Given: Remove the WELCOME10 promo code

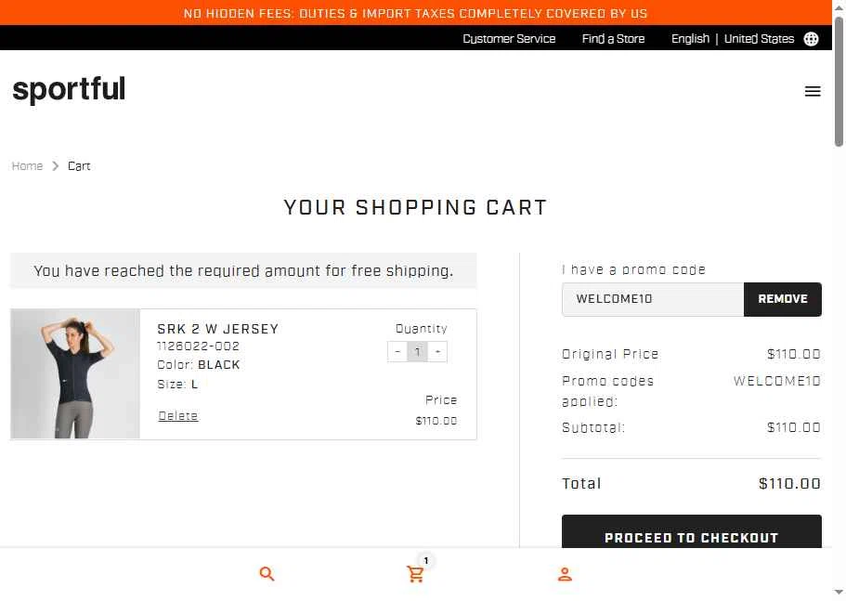Looking at the screenshot, I should coord(782,299).
